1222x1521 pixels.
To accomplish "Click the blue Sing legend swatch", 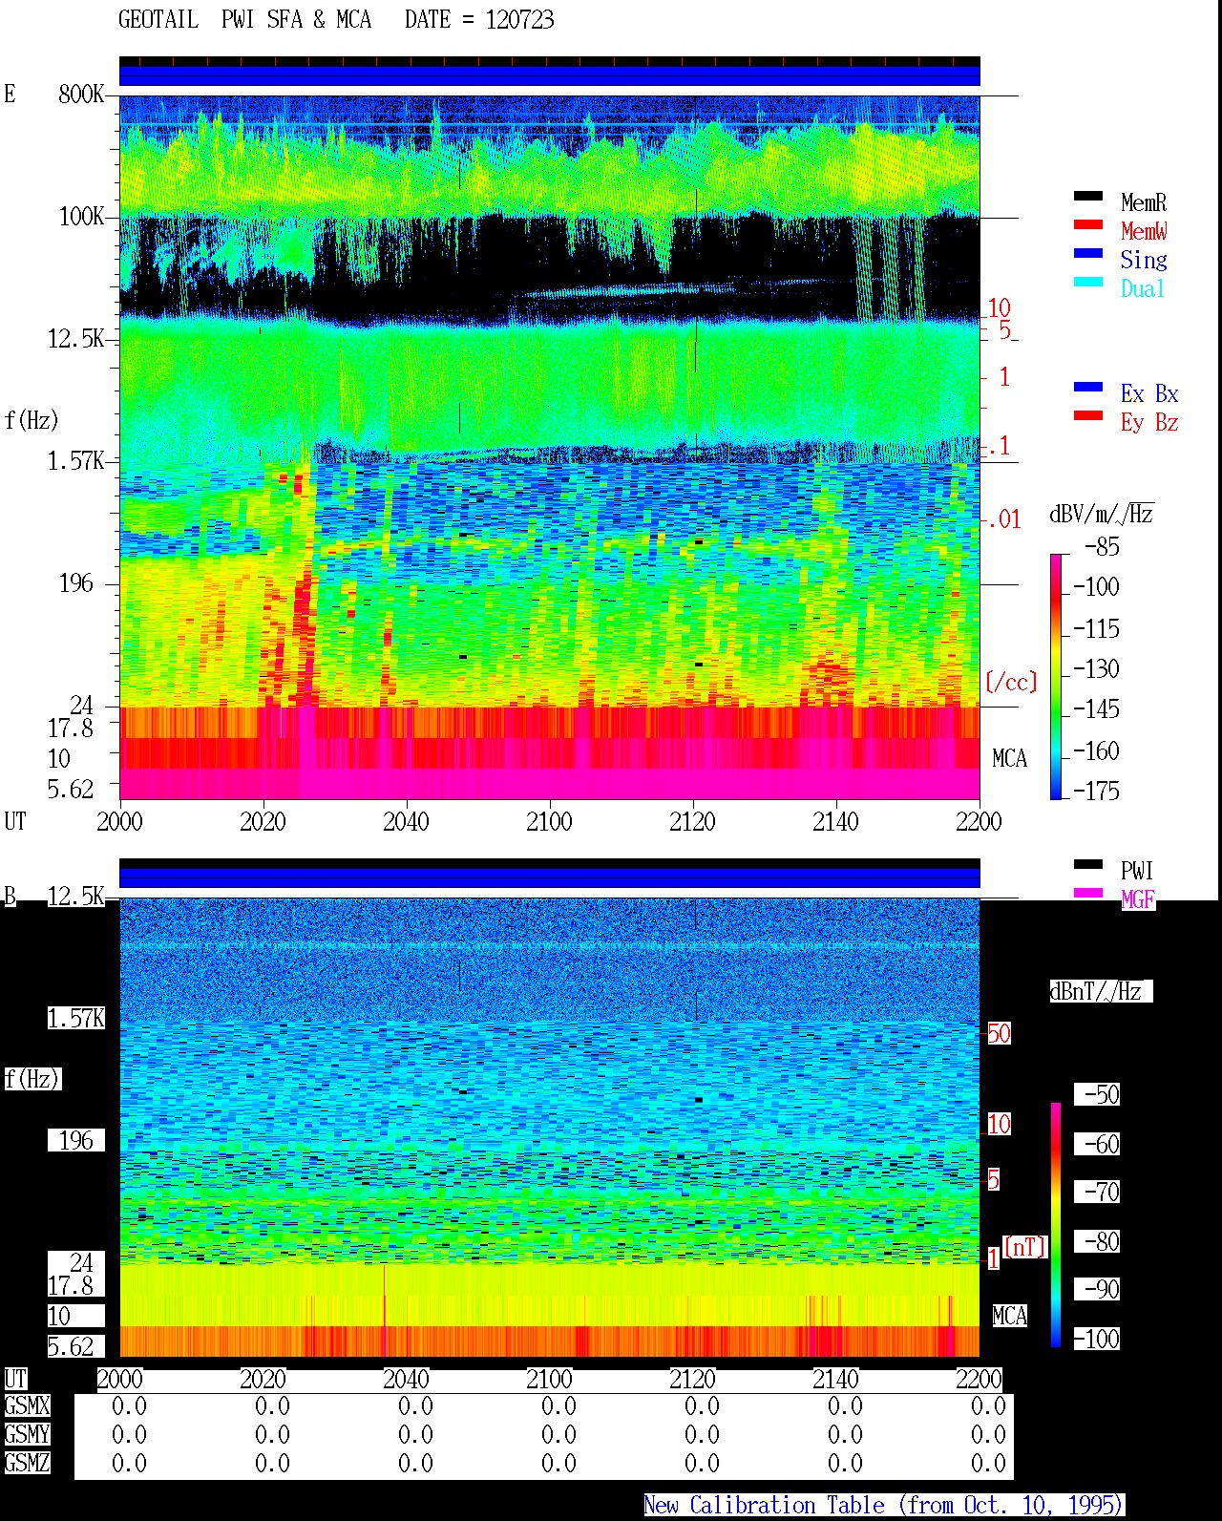I will click(1088, 254).
